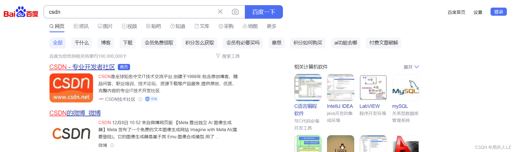Screen dimensions: 515x152
Task: Select the 会员免费领取 filter chip
Action: point(159,43)
